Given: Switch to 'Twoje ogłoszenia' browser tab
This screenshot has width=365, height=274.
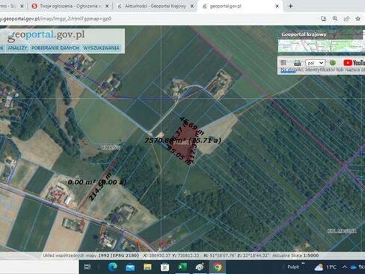Looking at the screenshot, I should [x=67, y=6].
